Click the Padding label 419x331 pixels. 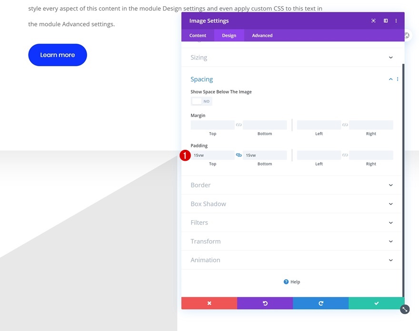199,146
